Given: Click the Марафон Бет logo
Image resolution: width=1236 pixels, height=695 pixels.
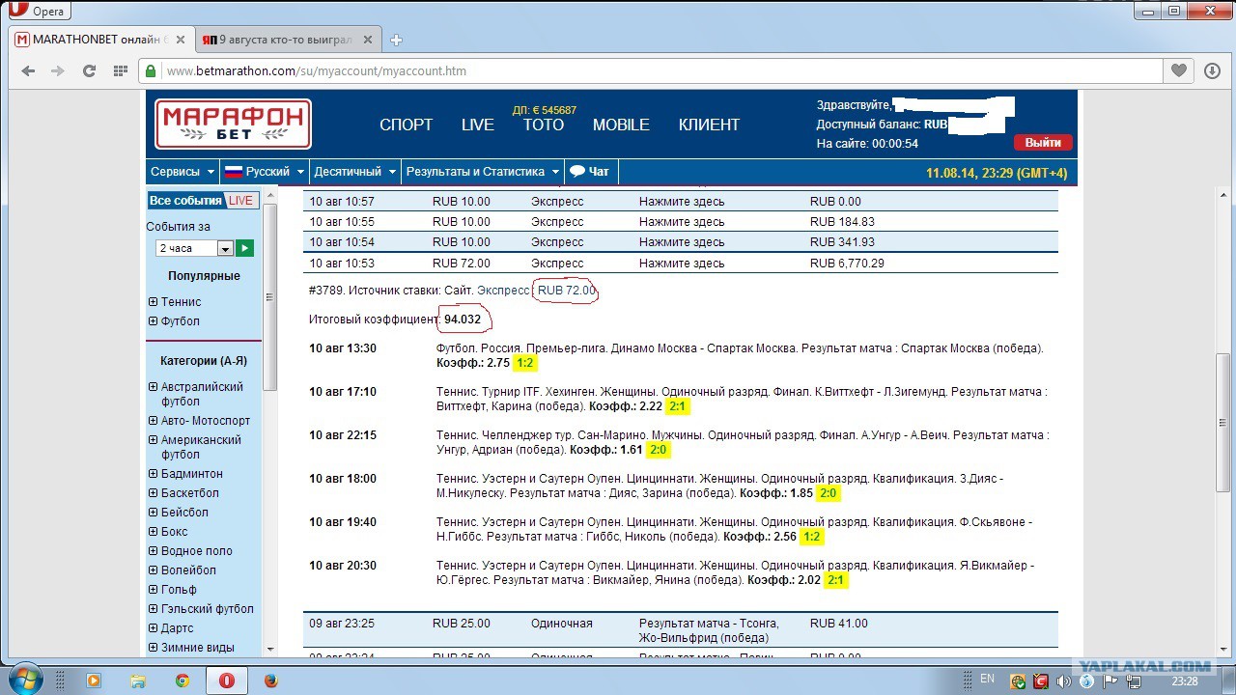Looking at the screenshot, I should [x=233, y=124].
